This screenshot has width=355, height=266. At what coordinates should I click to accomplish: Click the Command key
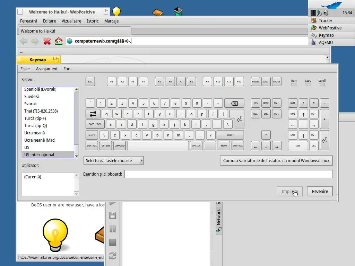pos(120,146)
